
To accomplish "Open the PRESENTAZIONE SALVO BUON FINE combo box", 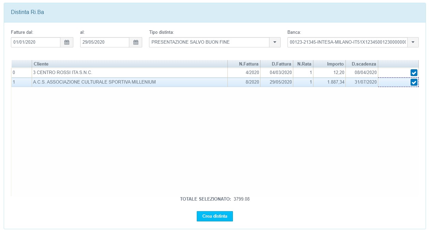I will 209,42.
